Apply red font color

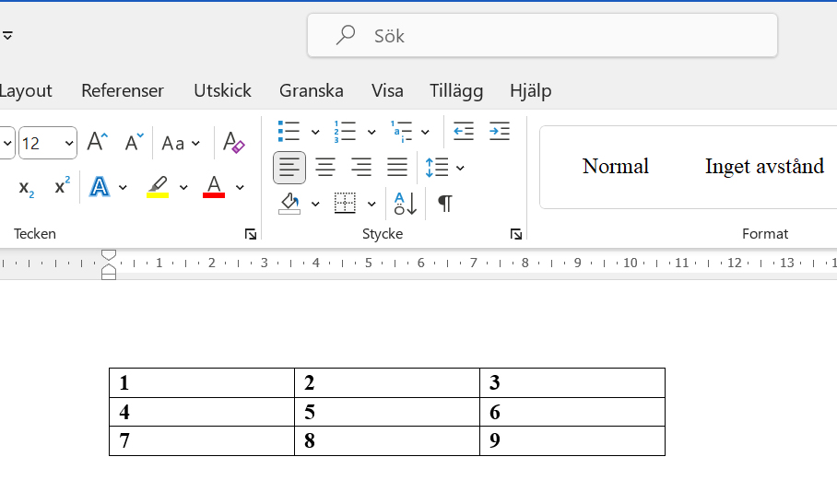pyautogui.click(x=214, y=187)
